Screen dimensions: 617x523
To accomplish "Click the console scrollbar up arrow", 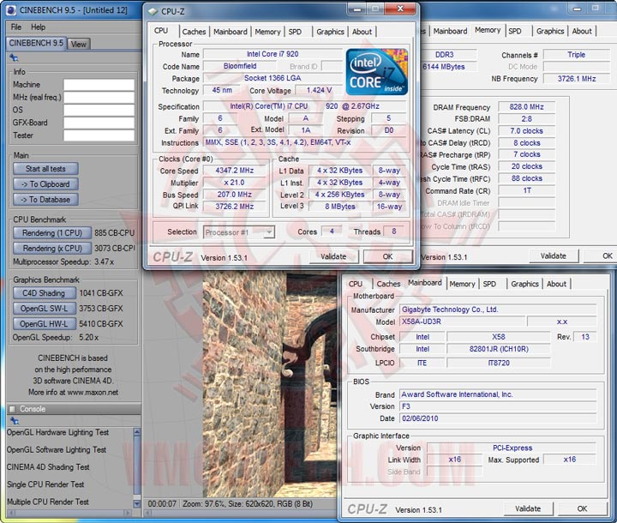I will tap(136, 432).
